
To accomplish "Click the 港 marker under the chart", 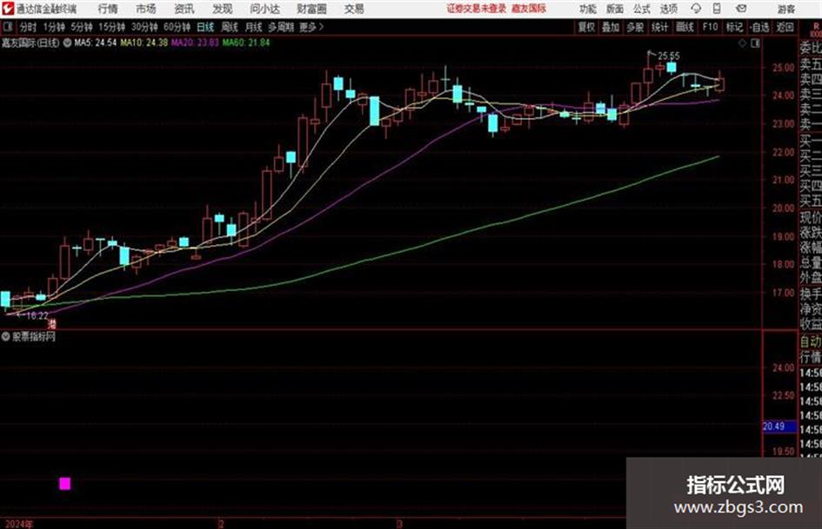I will 51,325.
